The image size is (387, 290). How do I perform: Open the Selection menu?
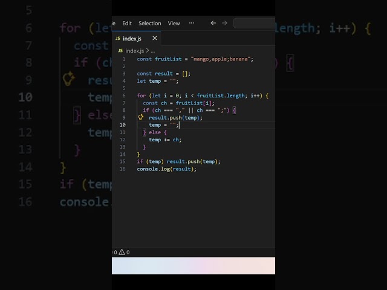coord(149,24)
